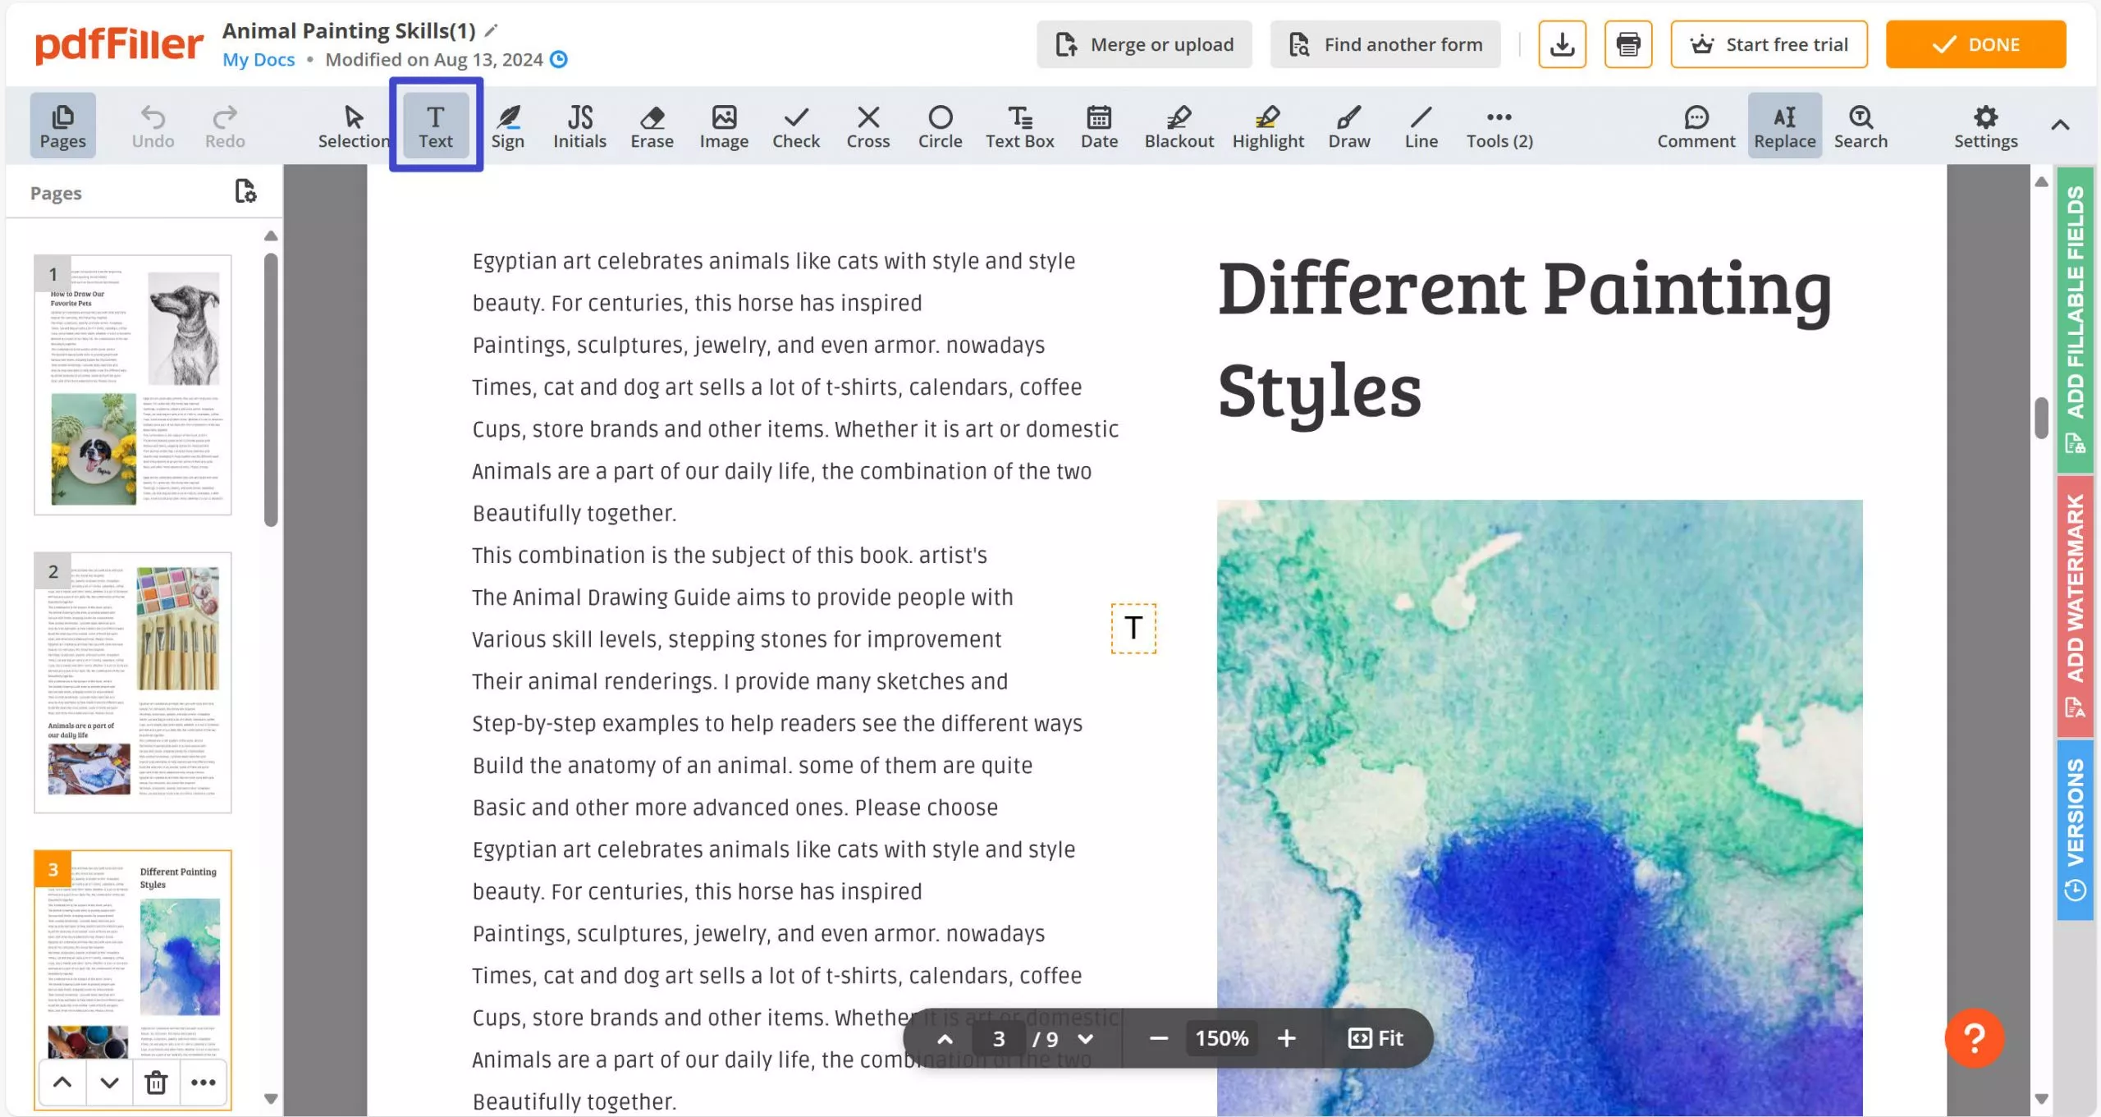This screenshot has width=2101, height=1117.
Task: Expand the Tools (2) menu
Action: (1499, 126)
